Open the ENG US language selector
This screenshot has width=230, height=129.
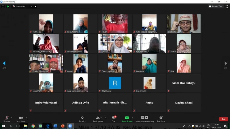click(208, 126)
